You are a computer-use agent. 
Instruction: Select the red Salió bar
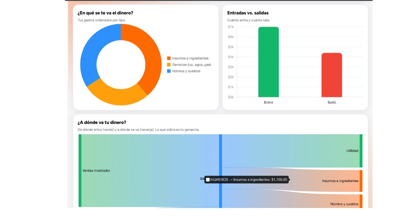[332, 75]
